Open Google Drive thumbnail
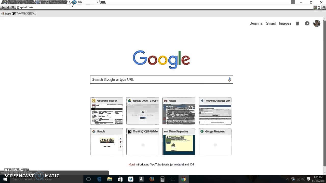This screenshot has width=326, height=183. tap(143, 111)
